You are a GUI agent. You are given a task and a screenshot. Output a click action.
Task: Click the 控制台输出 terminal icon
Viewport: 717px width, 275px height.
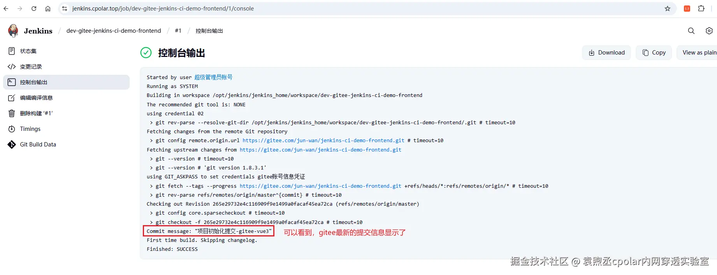[x=12, y=82]
